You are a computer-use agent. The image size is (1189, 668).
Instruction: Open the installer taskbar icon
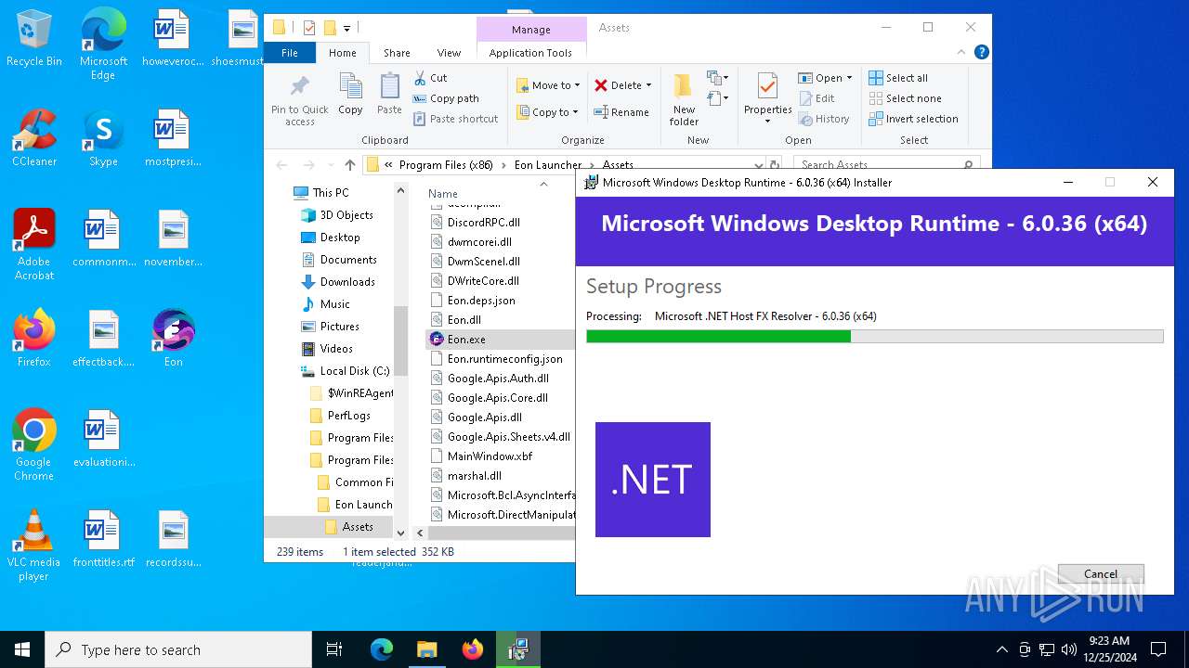point(517,649)
